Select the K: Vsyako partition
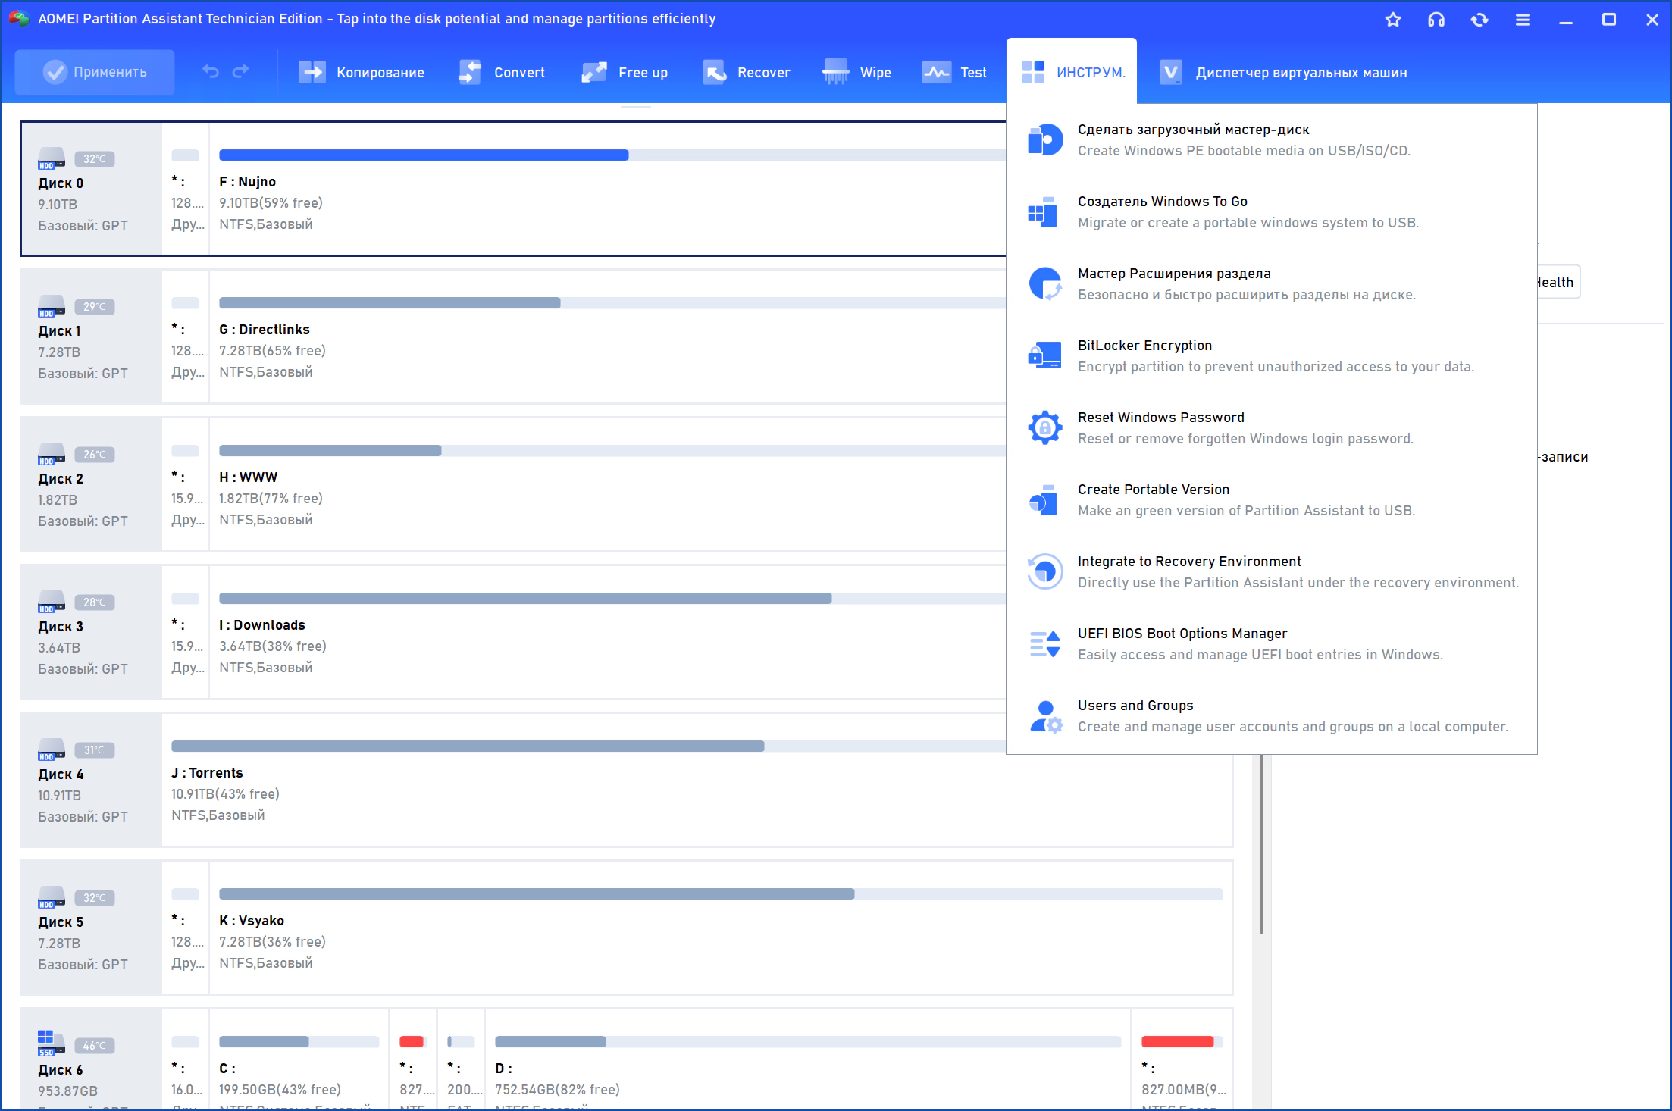 (x=721, y=928)
